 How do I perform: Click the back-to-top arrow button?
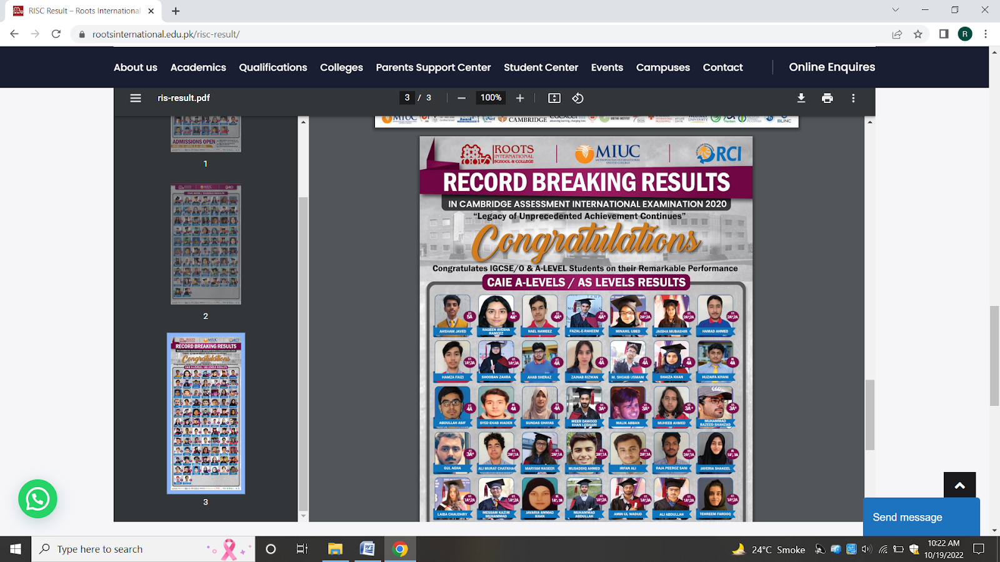(x=960, y=485)
